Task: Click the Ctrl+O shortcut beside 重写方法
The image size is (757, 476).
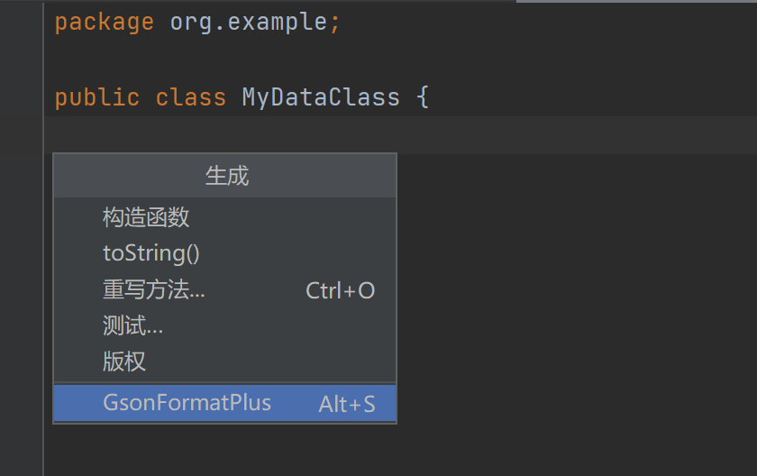Action: [340, 290]
